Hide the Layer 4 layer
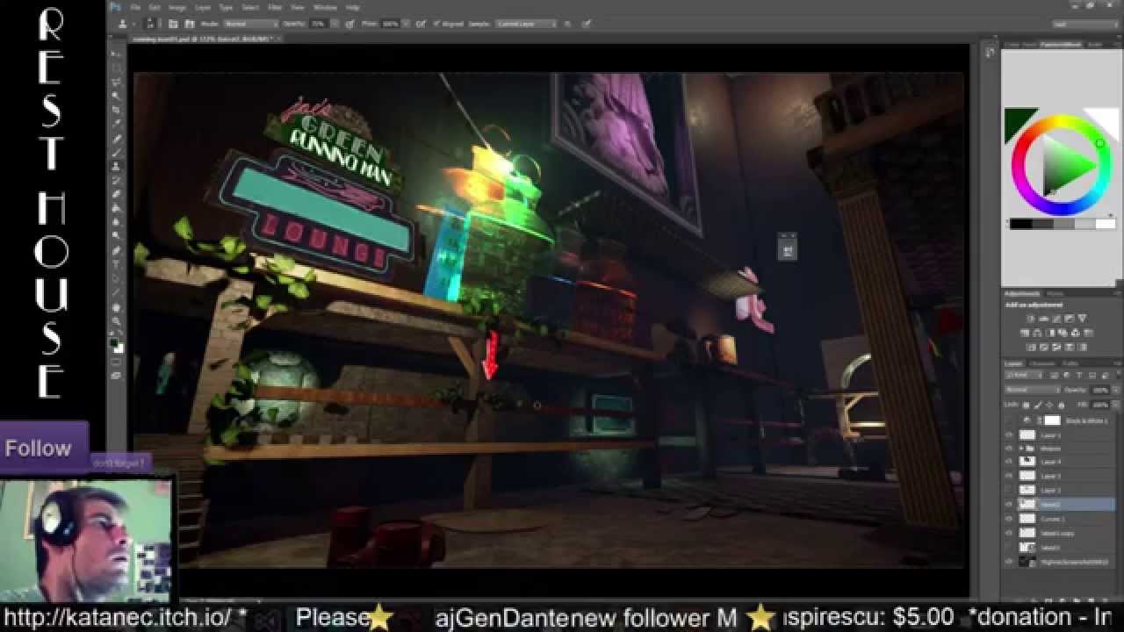 [x=1008, y=462]
